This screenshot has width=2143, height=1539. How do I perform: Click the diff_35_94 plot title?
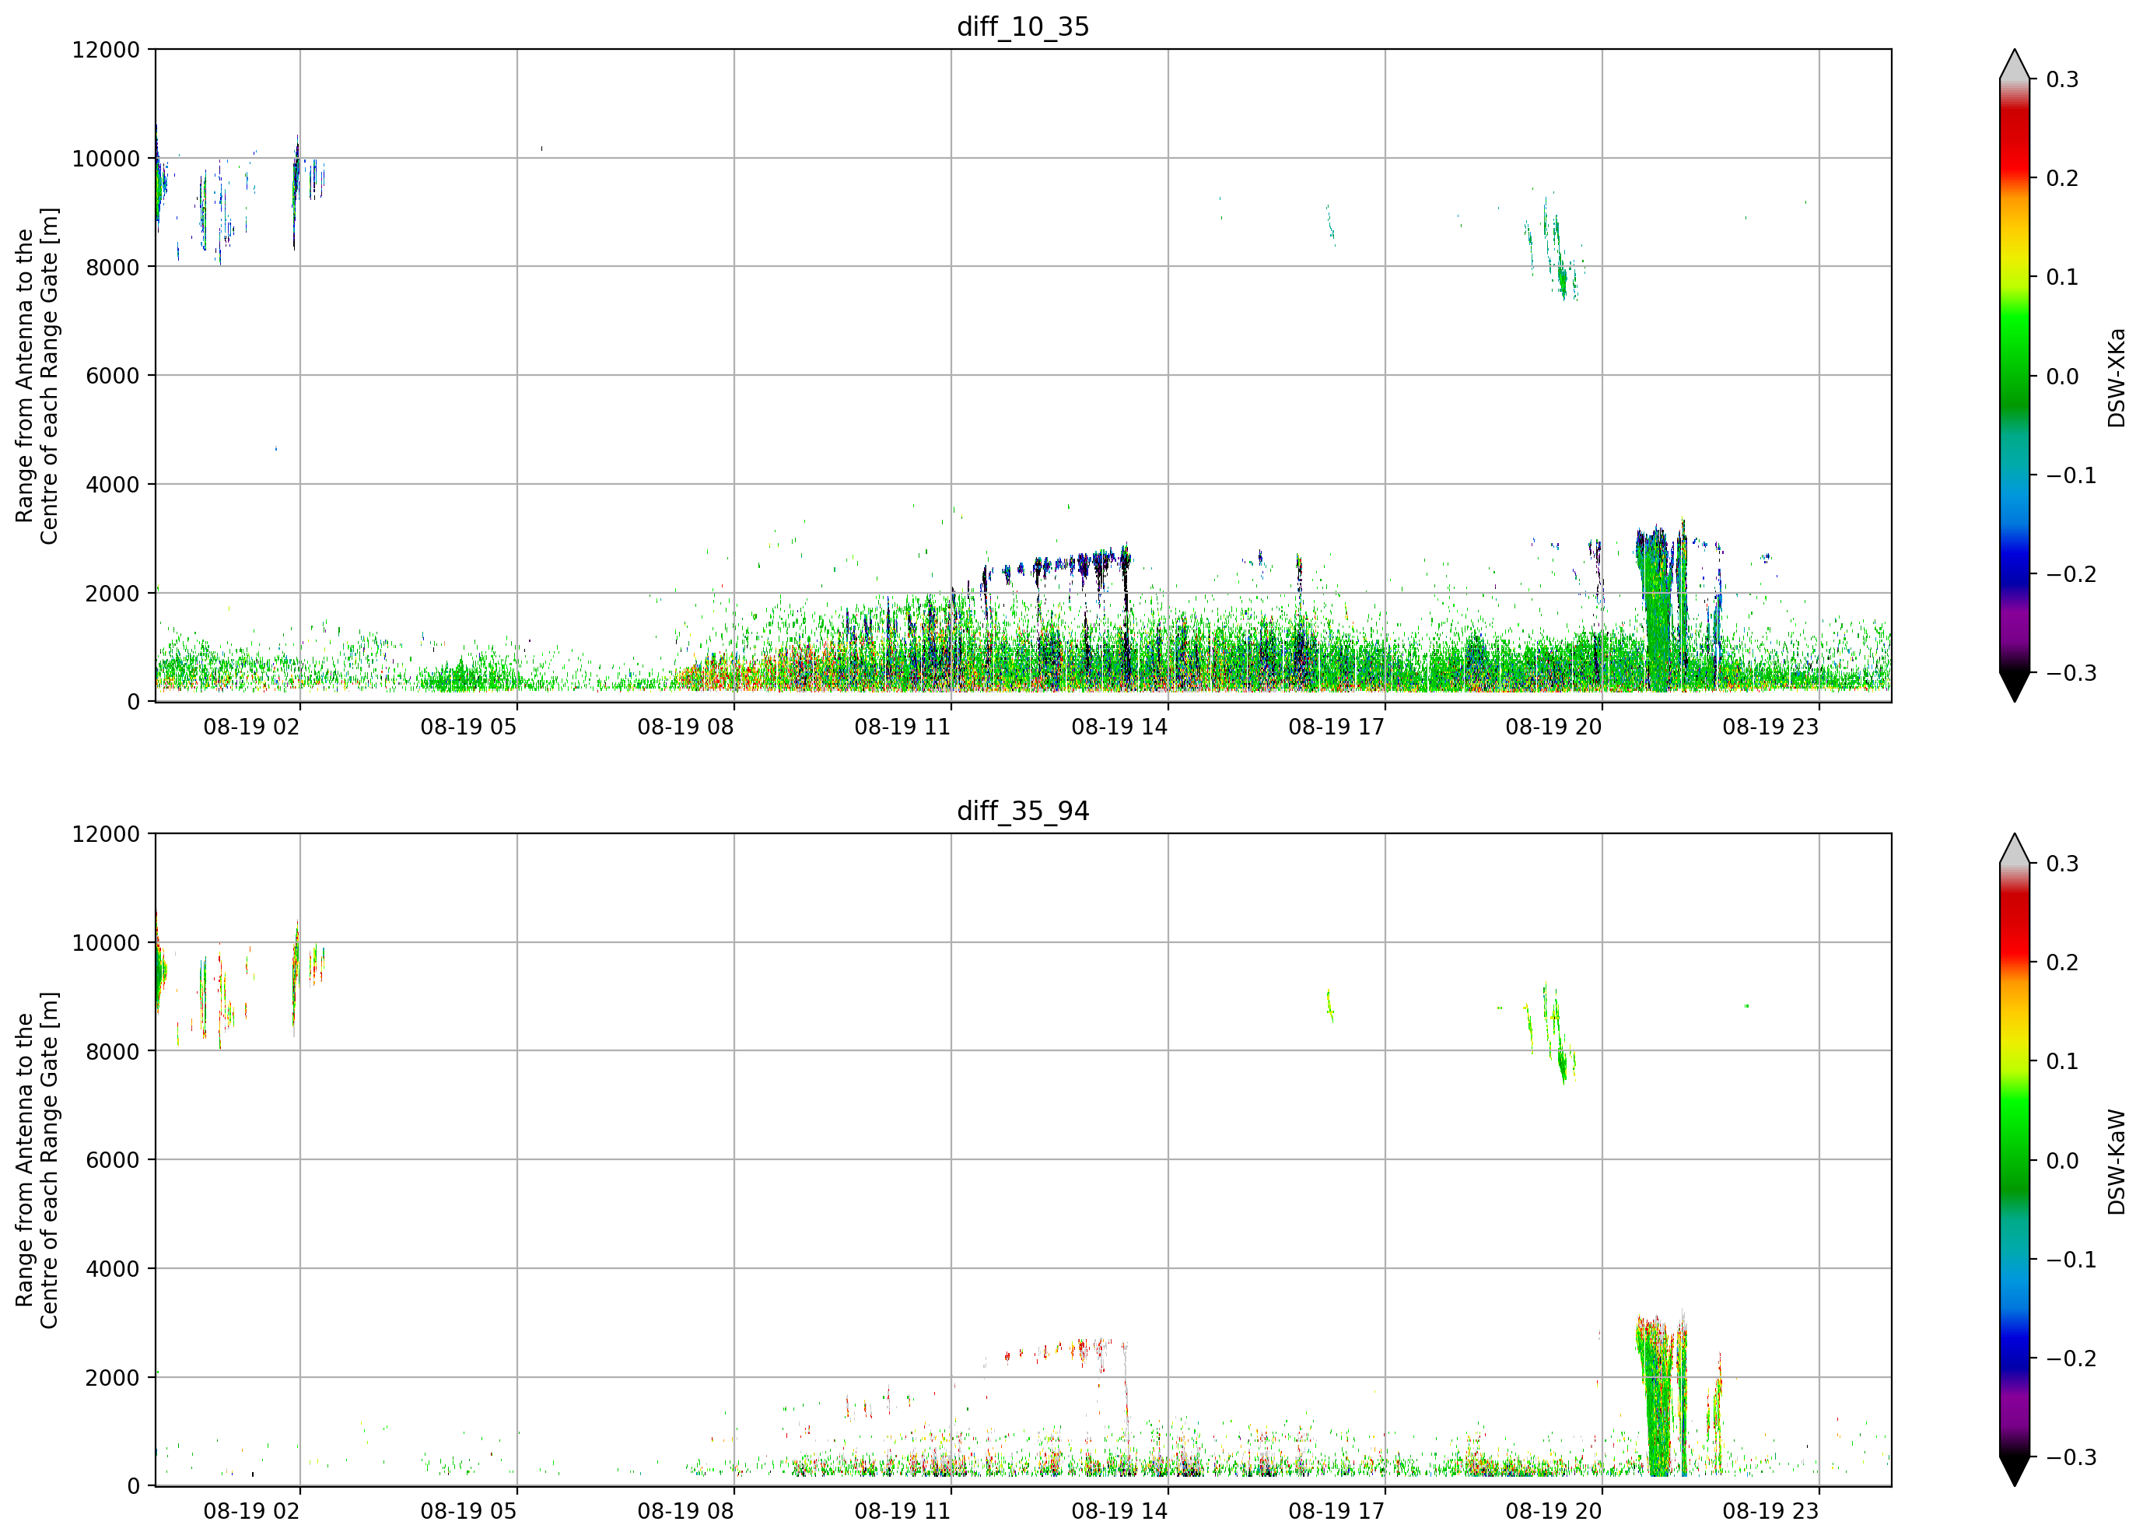tap(1022, 811)
